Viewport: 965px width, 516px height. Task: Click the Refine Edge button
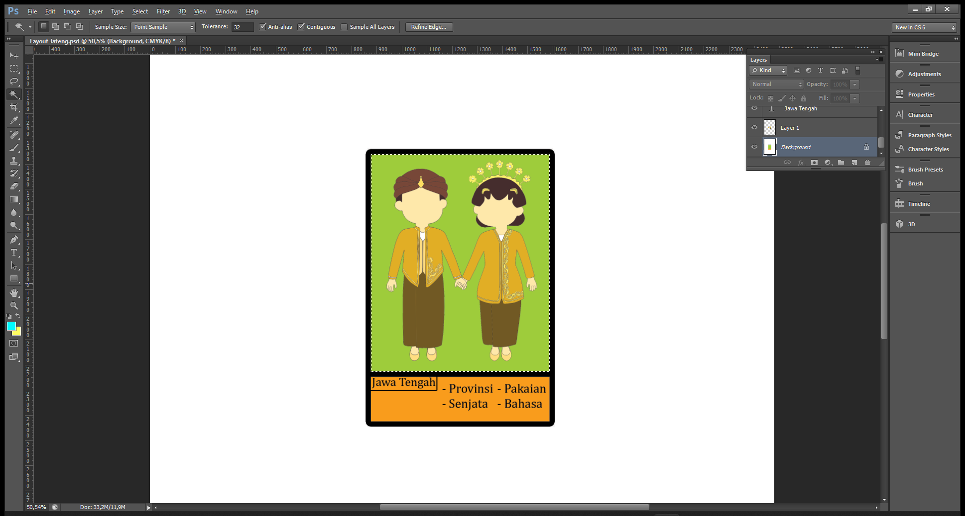[429, 27]
